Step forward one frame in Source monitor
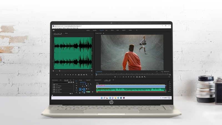The image size is (222, 125). pyautogui.click(x=73, y=75)
